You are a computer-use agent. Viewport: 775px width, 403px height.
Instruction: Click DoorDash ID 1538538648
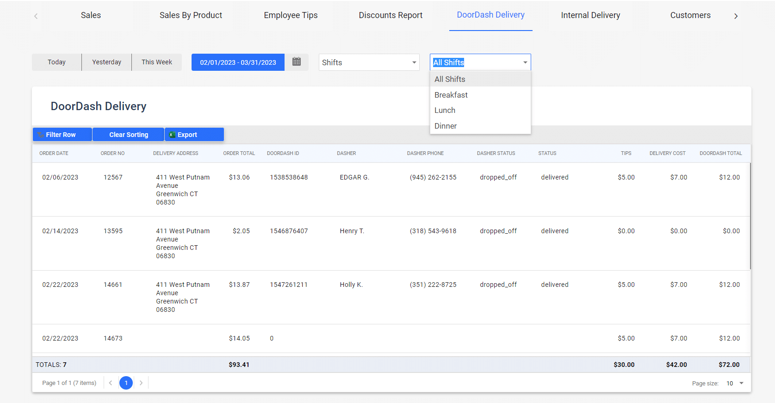pyautogui.click(x=289, y=177)
